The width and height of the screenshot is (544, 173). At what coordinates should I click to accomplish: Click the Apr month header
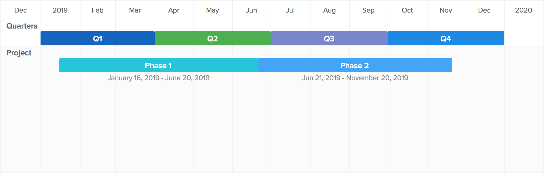coord(174,10)
